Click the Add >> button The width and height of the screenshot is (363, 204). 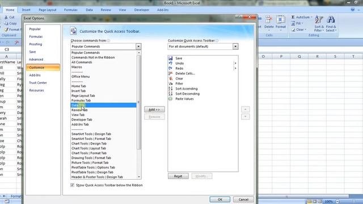point(154,109)
